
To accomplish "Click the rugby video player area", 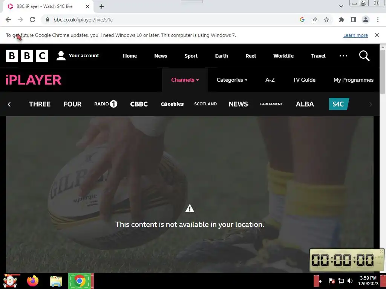I will click(x=190, y=194).
